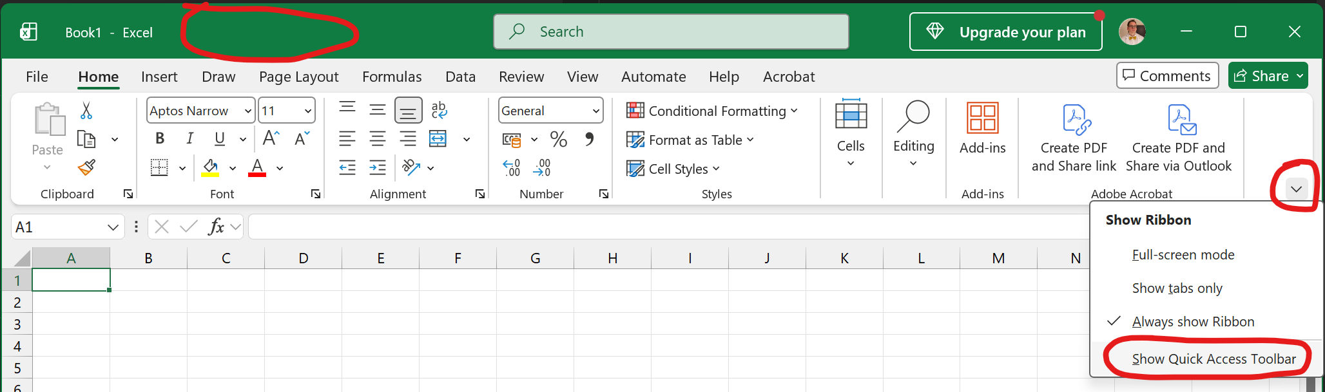The height and width of the screenshot is (392, 1325).
Task: Apply the red Font Color swatch
Action: coord(257,168)
